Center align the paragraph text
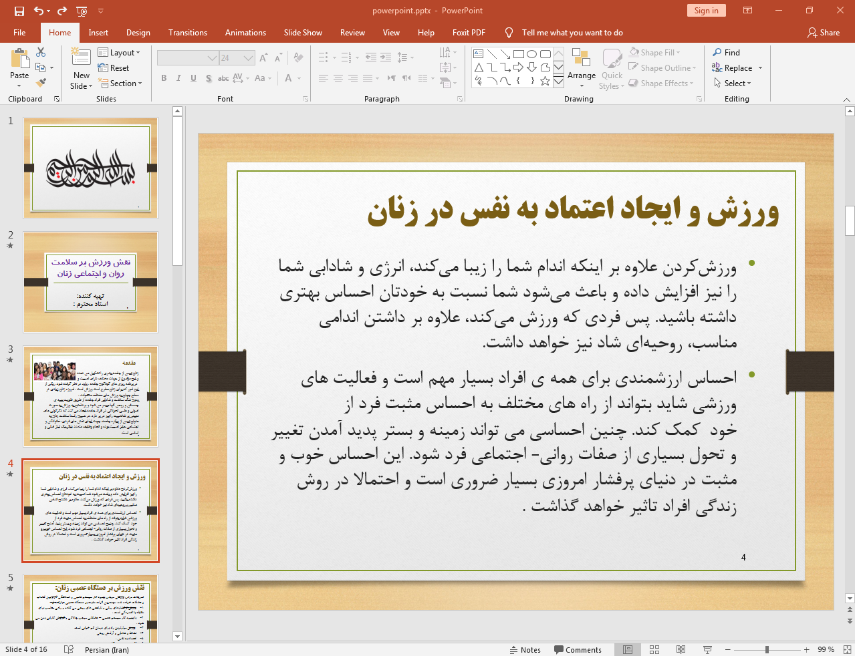 [x=338, y=78]
